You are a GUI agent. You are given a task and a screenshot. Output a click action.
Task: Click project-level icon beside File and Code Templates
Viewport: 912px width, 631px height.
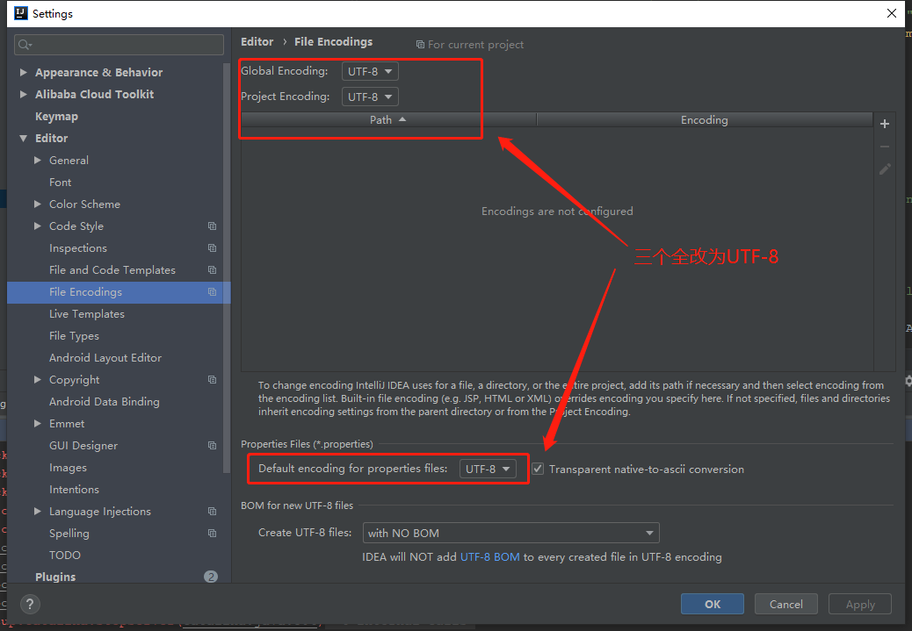click(x=213, y=270)
